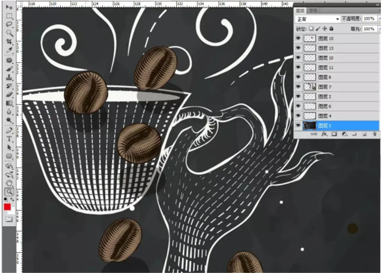Click the delete layer trash icon

tap(374, 134)
